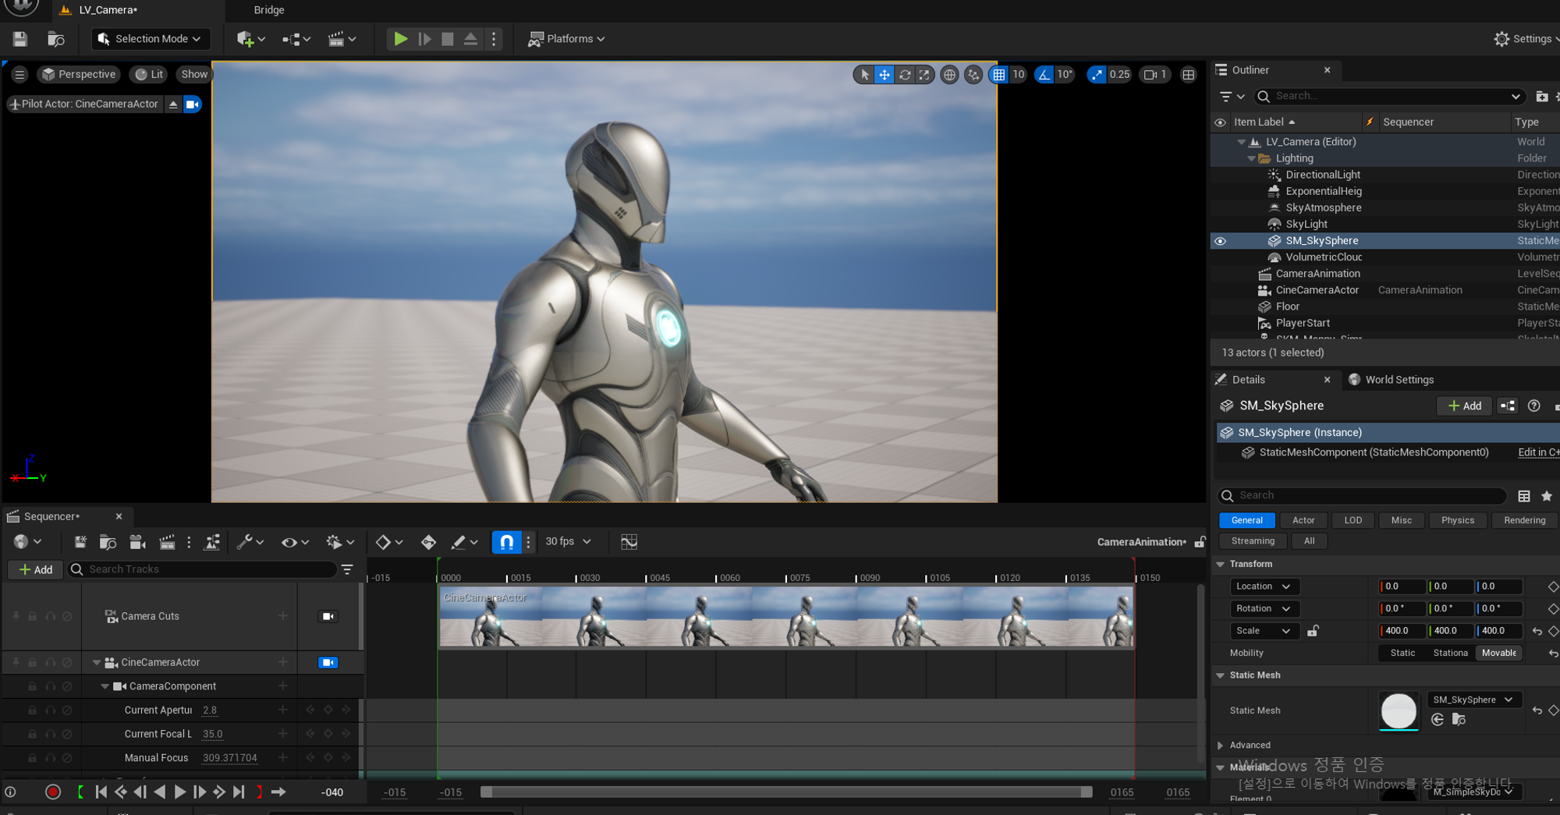Set Mobility to Movable

[1498, 653]
